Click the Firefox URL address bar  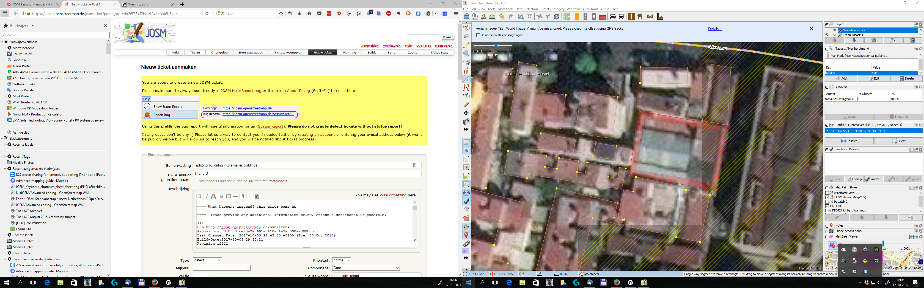coord(117,14)
